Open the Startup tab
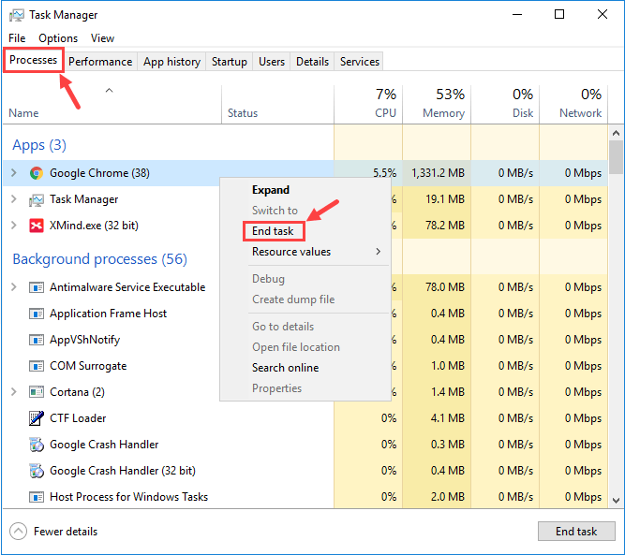Viewport: 625px width, 555px height. [229, 62]
